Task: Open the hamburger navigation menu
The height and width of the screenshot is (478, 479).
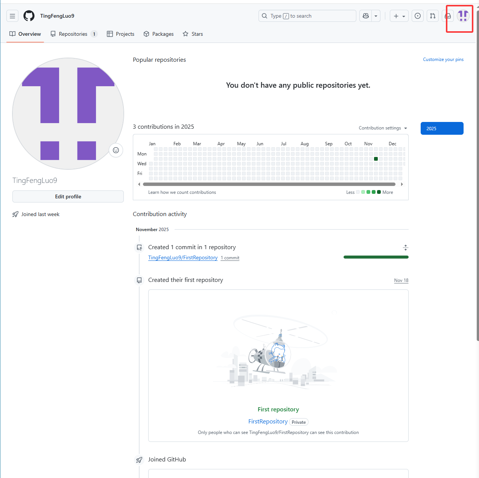Action: click(12, 16)
